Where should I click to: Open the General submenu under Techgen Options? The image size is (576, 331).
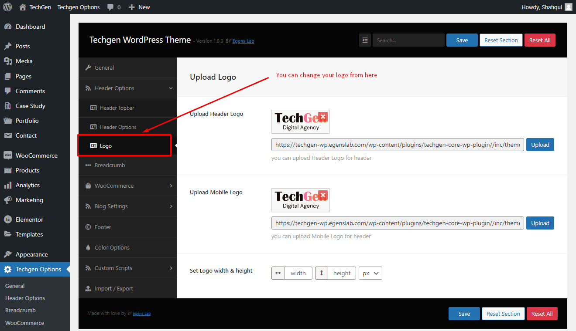point(15,286)
